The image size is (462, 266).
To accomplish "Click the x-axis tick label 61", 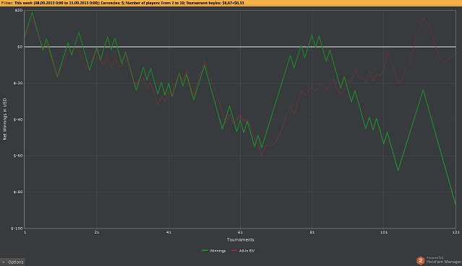I will pos(240,232).
